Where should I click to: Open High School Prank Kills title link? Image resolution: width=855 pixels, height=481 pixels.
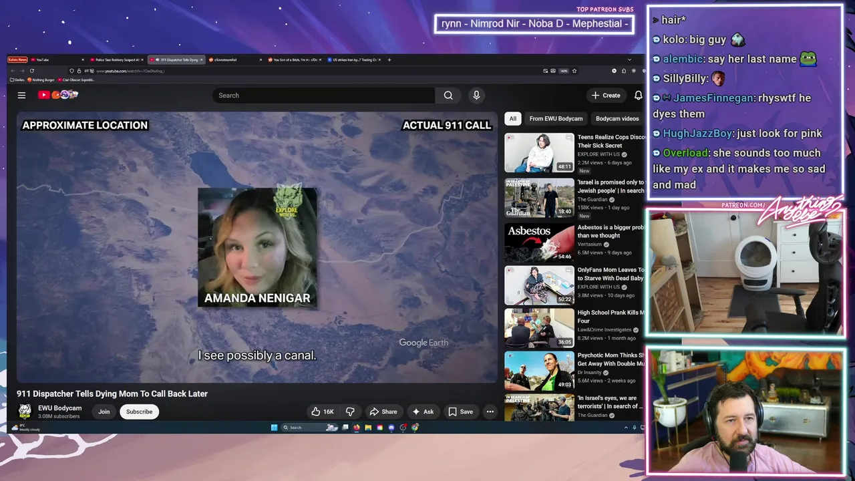(611, 317)
